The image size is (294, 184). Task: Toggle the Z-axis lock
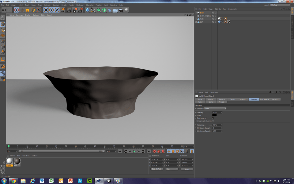click(x=57, y=10)
